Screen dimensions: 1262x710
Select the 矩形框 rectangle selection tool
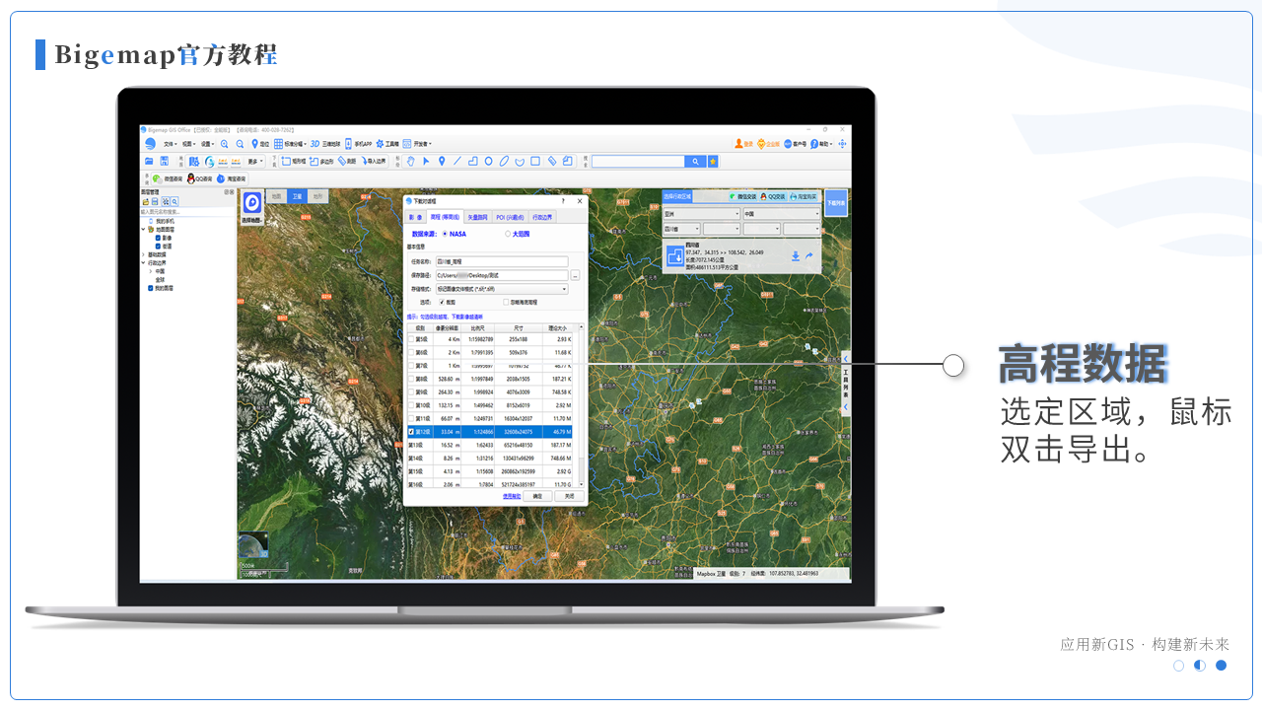(x=294, y=161)
